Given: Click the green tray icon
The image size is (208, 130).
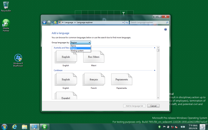Looking at the screenshot, I should pyautogui.click(x=160, y=127).
